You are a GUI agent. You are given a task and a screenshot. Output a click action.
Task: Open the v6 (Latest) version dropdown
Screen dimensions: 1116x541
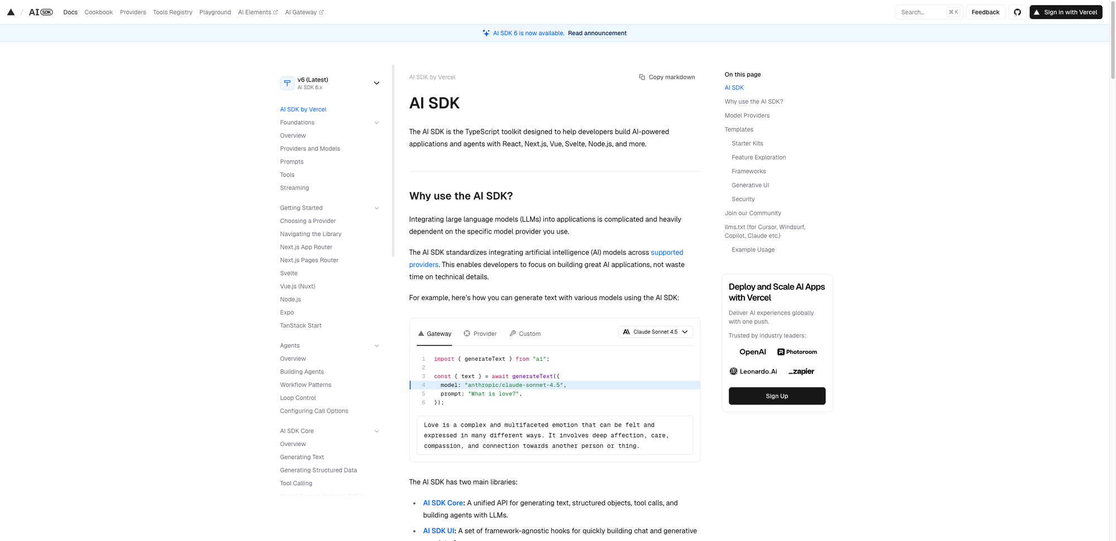330,83
